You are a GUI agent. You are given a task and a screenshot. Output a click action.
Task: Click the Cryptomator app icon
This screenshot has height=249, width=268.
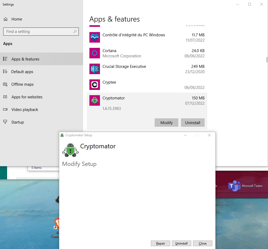[x=94, y=100]
